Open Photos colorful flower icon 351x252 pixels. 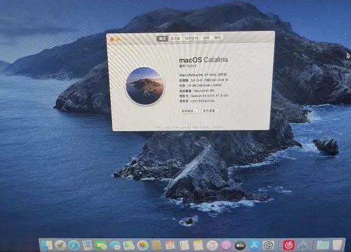[x=142, y=245]
